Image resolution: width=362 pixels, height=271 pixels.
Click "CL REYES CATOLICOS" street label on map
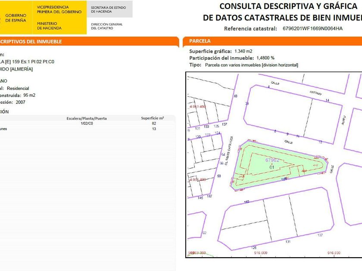coord(229,151)
